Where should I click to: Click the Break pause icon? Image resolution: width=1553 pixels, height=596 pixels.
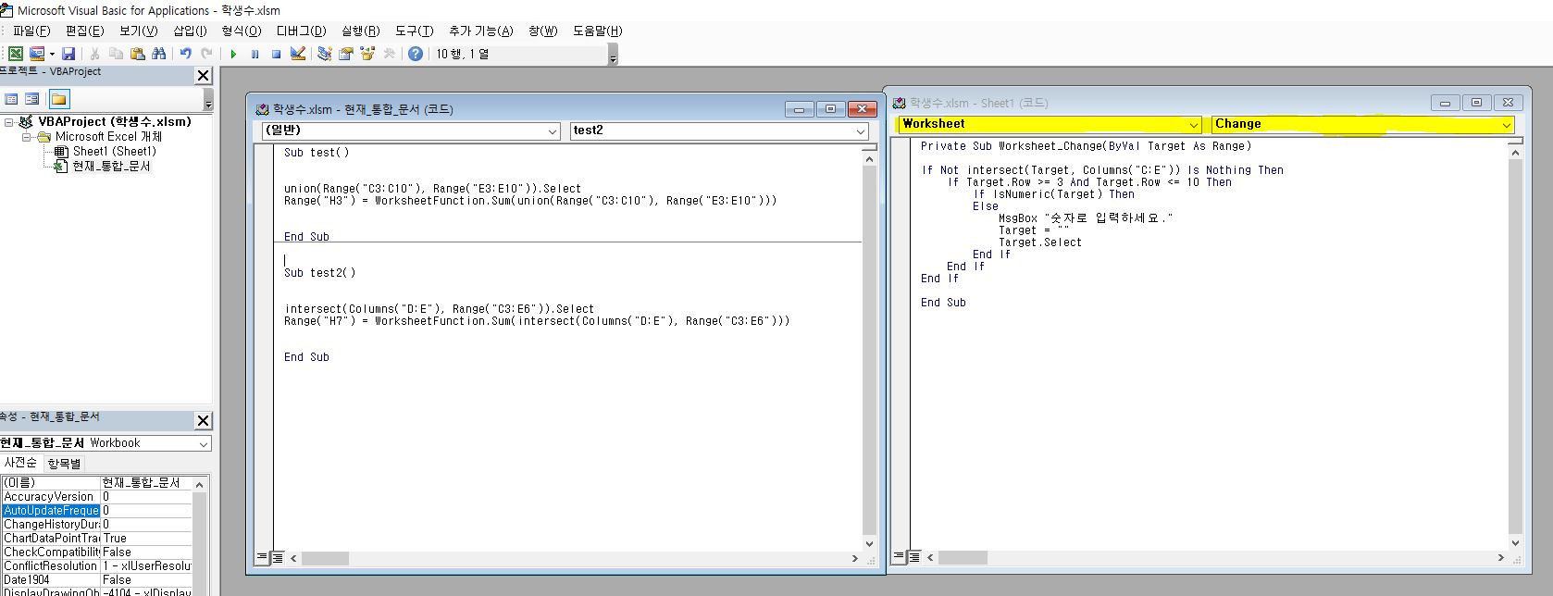(255, 54)
